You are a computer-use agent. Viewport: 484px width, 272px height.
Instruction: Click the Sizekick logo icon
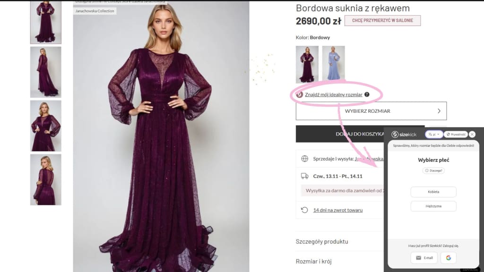395,135
